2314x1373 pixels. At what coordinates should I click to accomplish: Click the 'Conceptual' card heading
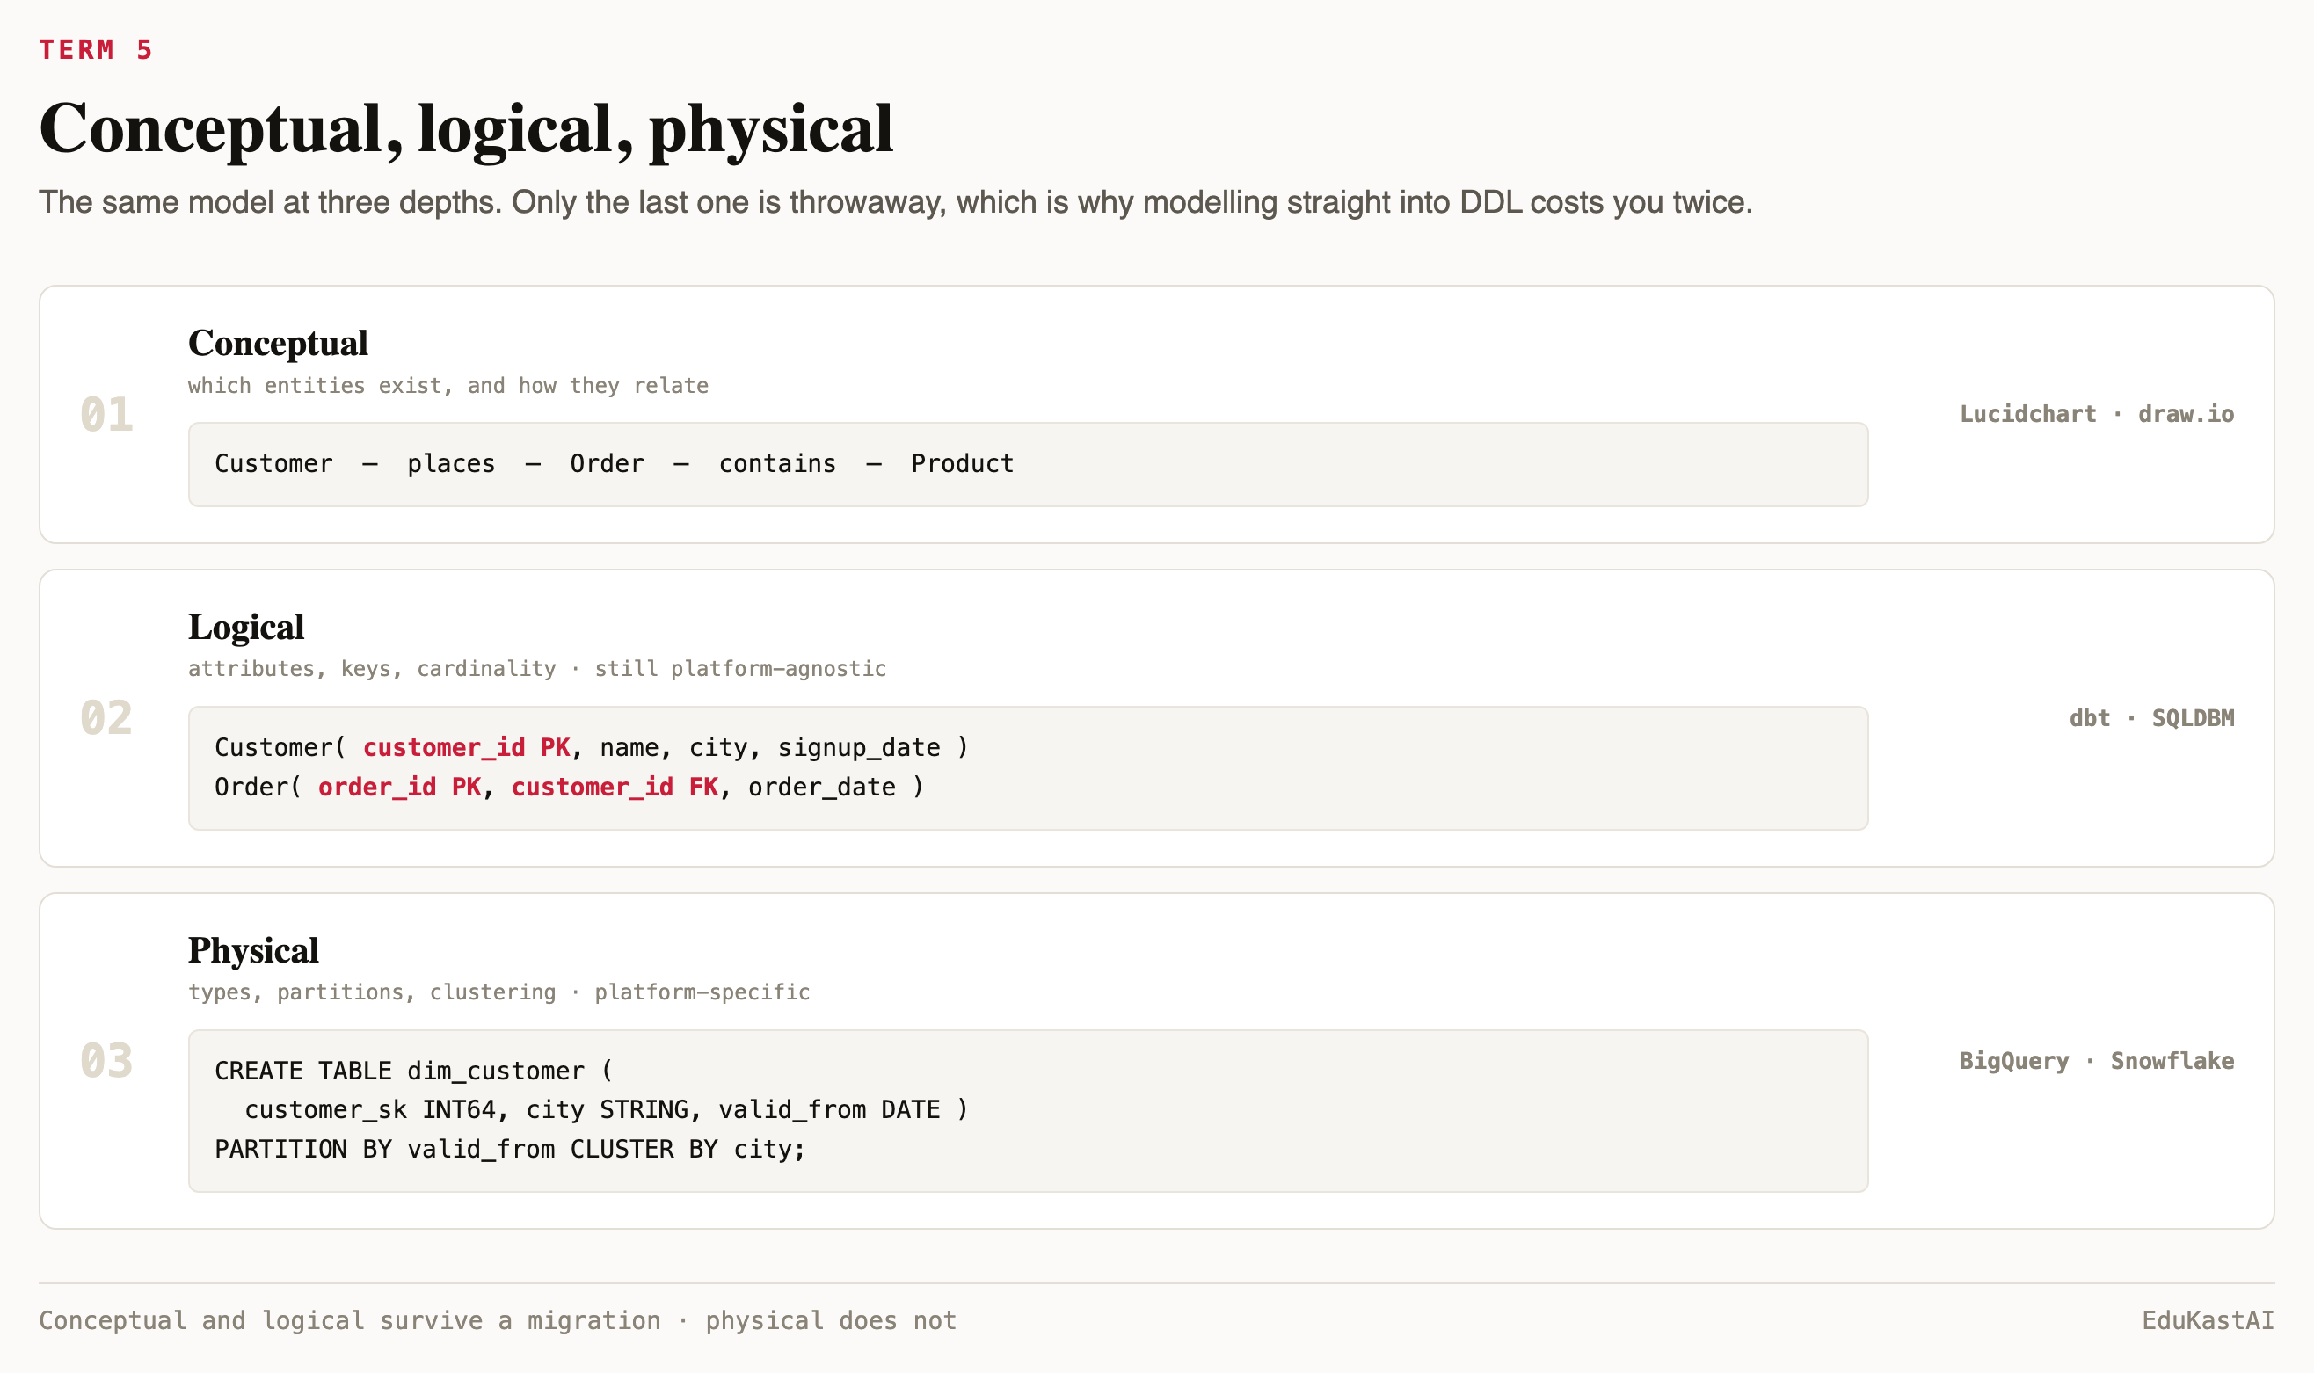[x=278, y=343]
